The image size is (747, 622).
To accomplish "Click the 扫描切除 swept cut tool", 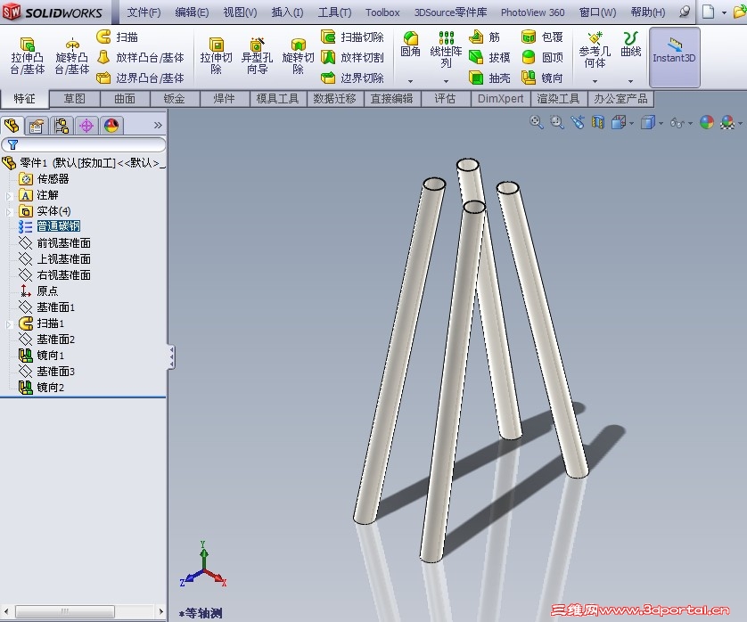I will pos(352,37).
